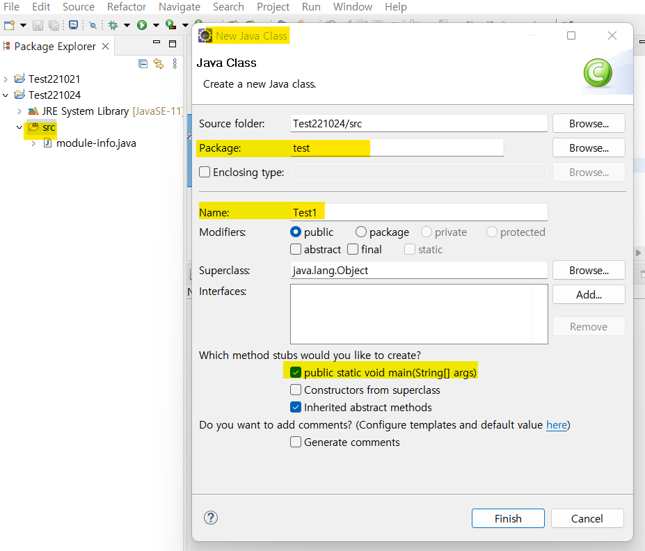
Task: Open the Coverage dropdown arrow
Action: pyautogui.click(x=186, y=26)
